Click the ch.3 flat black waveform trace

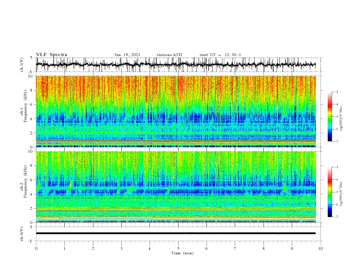175,233
